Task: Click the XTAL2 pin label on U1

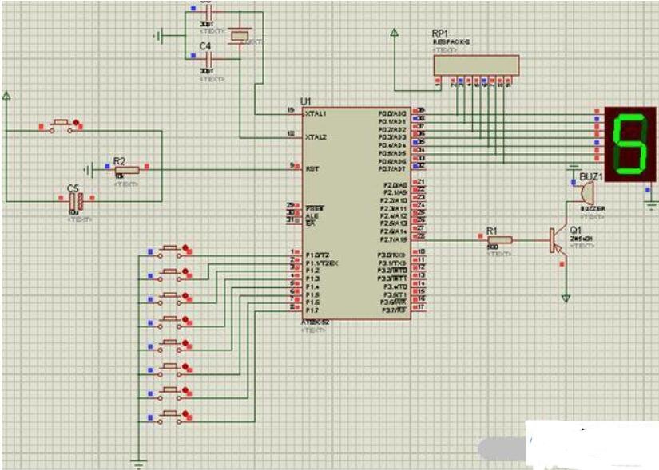Action: tap(316, 137)
